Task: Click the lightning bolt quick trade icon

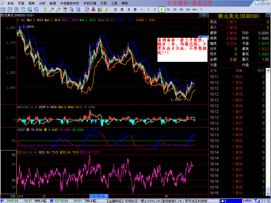Action: (x=106, y=10)
